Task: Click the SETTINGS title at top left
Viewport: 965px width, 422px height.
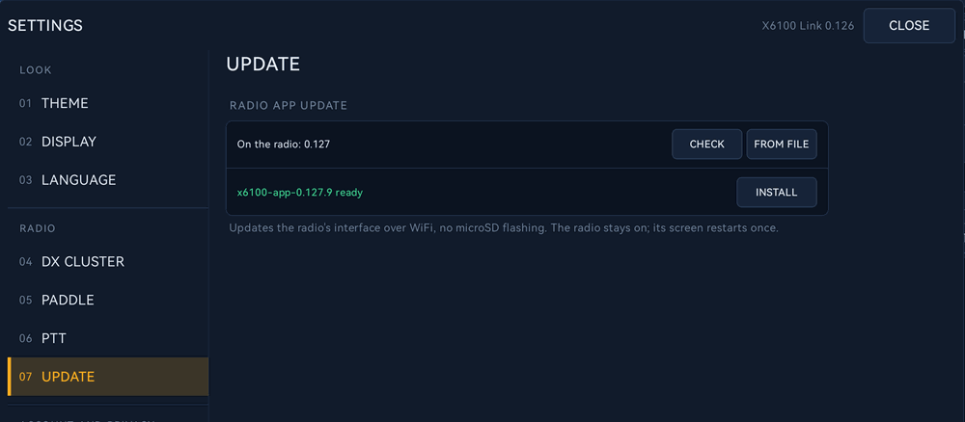Action: pyautogui.click(x=45, y=26)
